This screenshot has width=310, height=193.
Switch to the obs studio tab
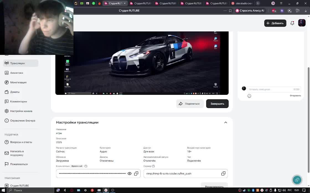(x=242, y=3)
